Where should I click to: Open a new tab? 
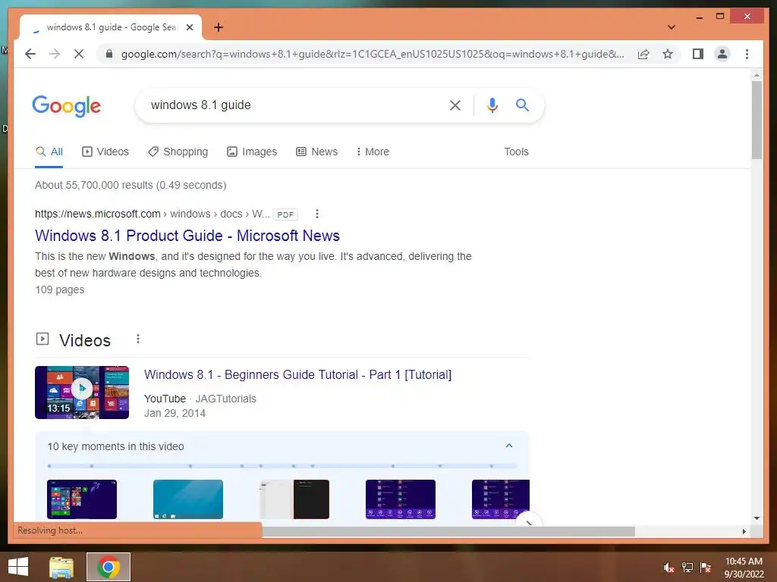coord(218,27)
